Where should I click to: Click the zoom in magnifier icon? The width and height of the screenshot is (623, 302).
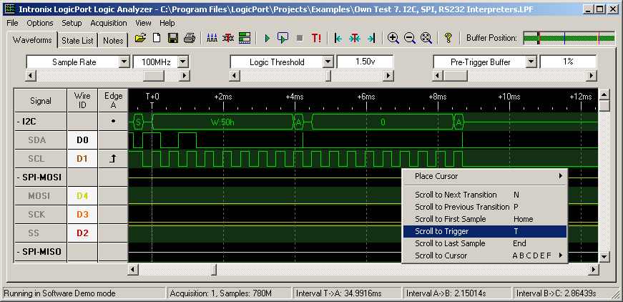click(x=393, y=38)
